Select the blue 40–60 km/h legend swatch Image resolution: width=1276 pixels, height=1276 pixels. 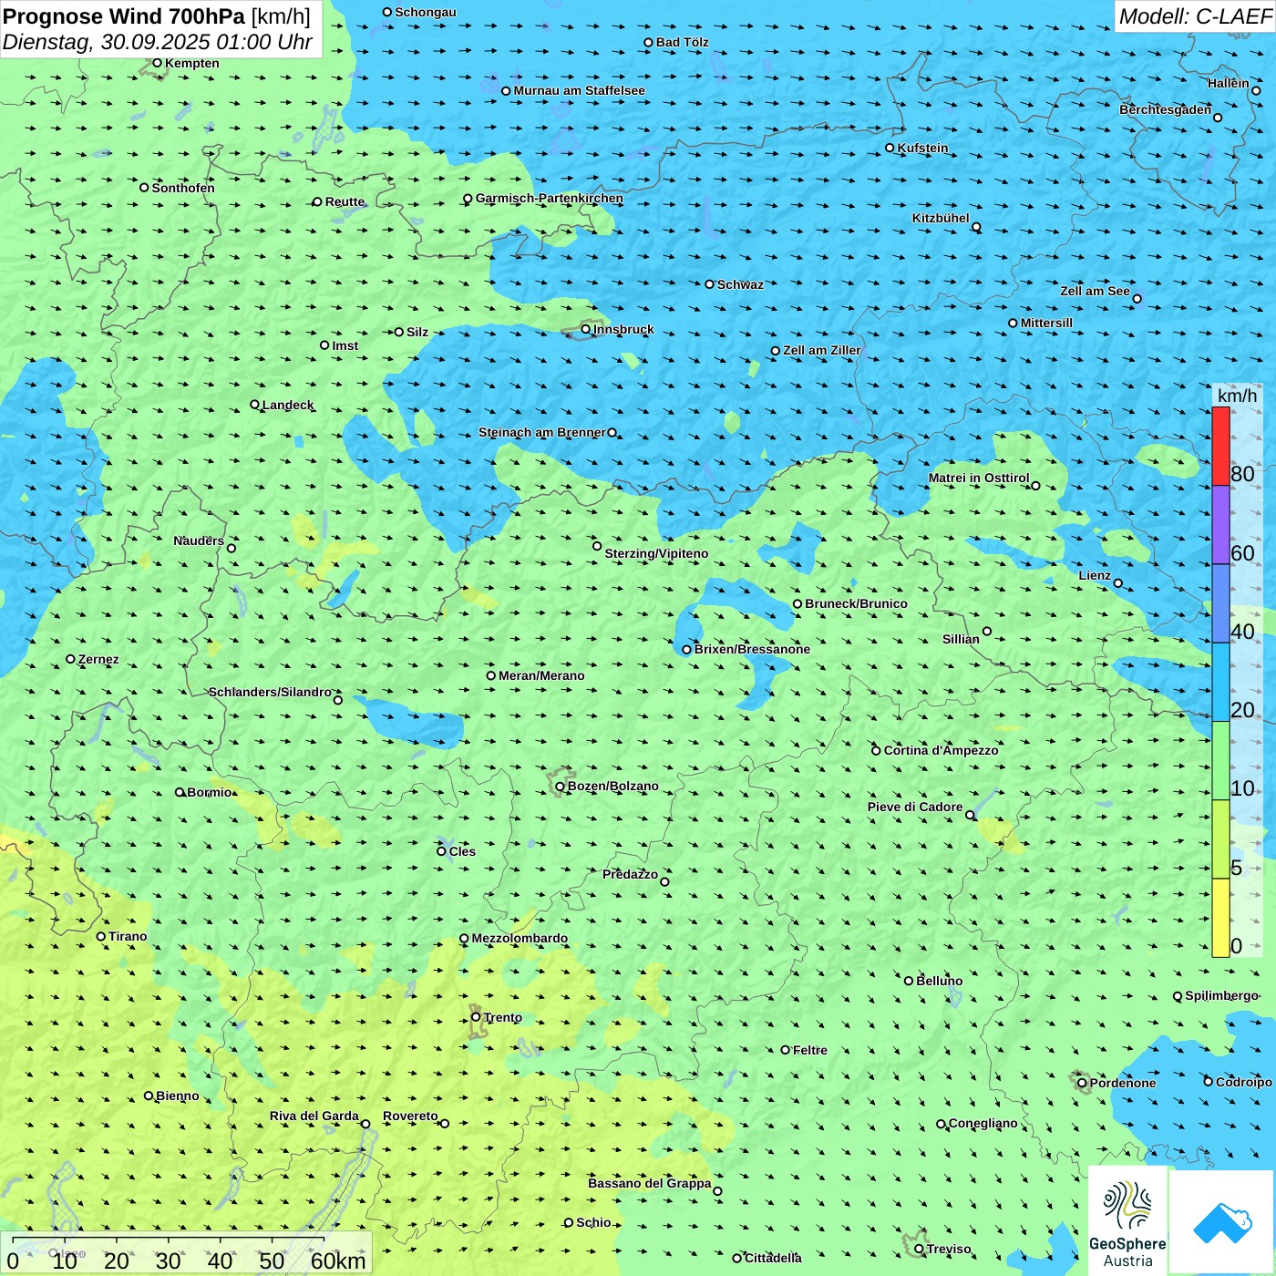(x=1220, y=603)
